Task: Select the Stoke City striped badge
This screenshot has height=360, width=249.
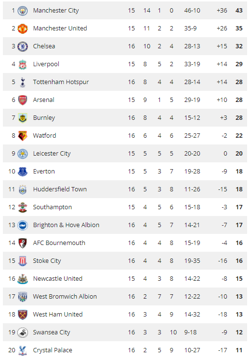Action: tap(23, 261)
